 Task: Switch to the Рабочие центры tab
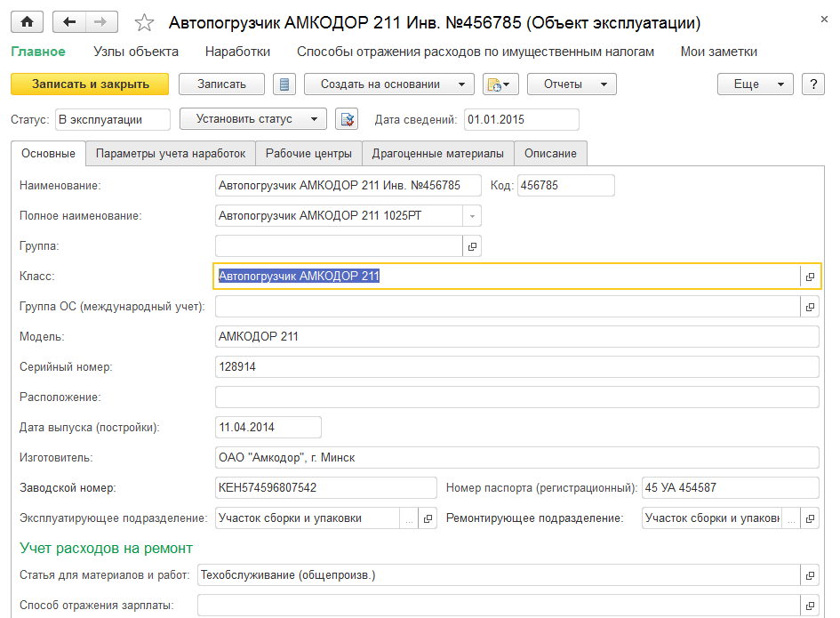(x=308, y=153)
